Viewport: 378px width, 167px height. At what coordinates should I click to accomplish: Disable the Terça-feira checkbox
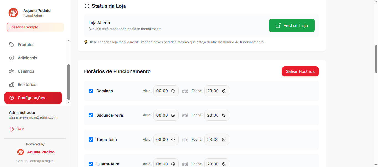[91, 140]
